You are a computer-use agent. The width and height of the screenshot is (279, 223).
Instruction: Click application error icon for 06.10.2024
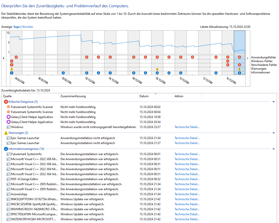[x=134, y=57]
